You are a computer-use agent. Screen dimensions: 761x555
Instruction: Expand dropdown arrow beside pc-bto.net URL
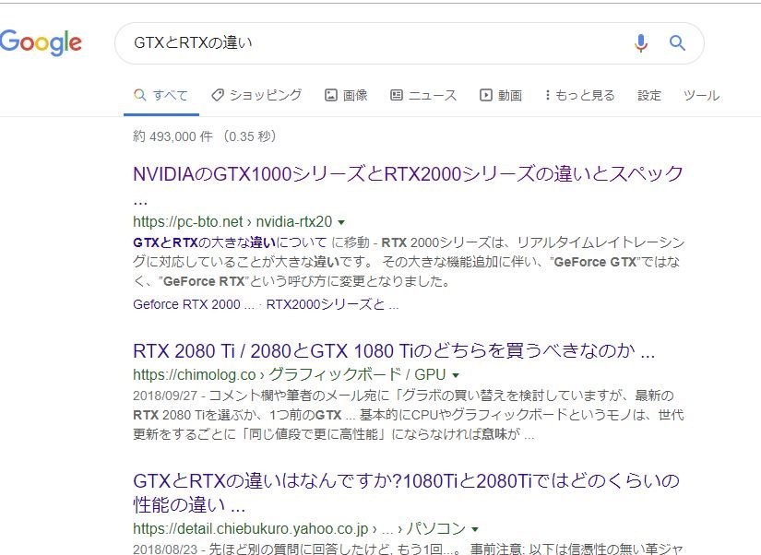(x=341, y=223)
